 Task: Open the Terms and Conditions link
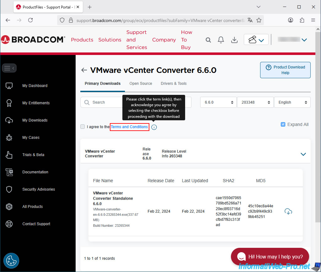click(129, 127)
